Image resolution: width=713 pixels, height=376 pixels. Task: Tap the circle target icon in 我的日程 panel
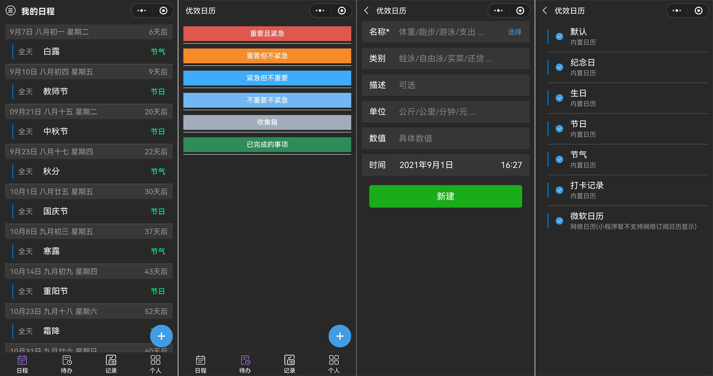click(163, 11)
